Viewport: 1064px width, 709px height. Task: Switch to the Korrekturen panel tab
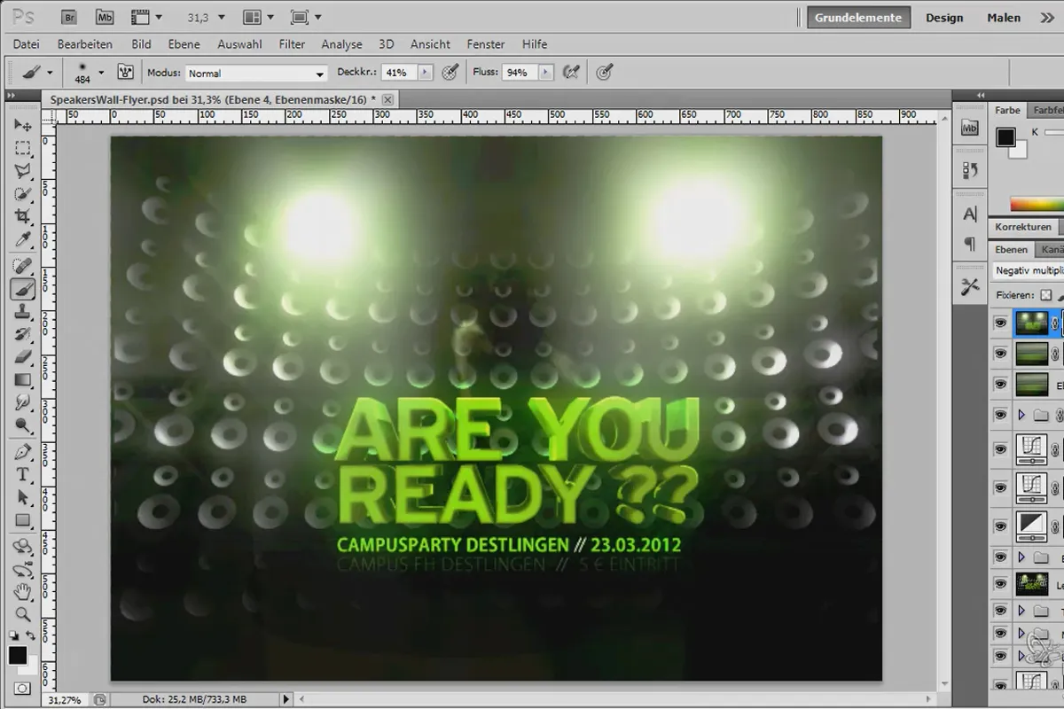(x=1023, y=227)
